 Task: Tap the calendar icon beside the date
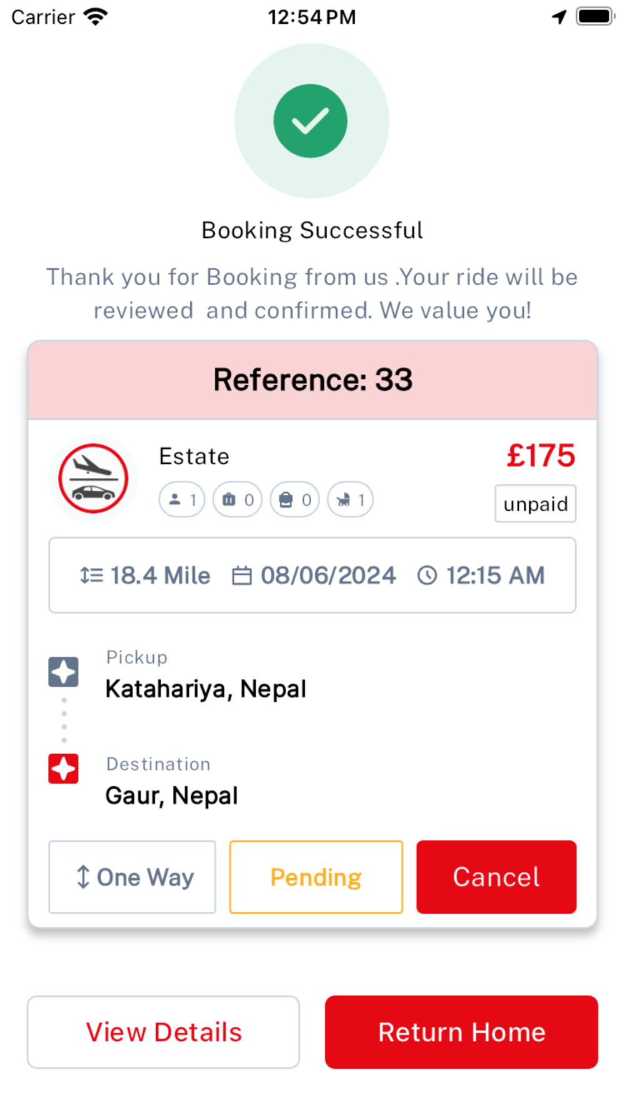(x=242, y=575)
